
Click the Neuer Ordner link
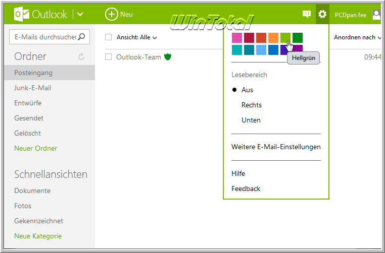35,148
